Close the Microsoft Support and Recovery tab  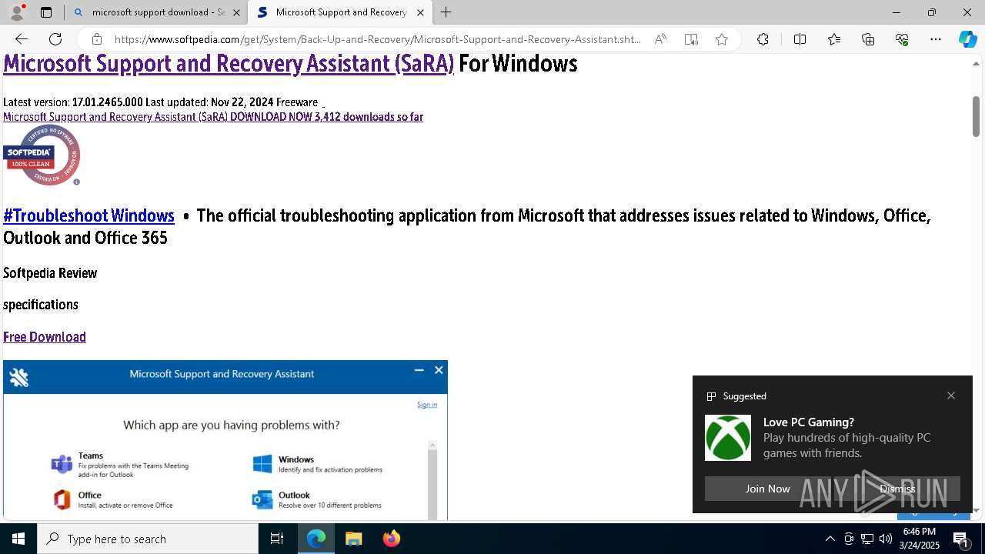click(420, 12)
